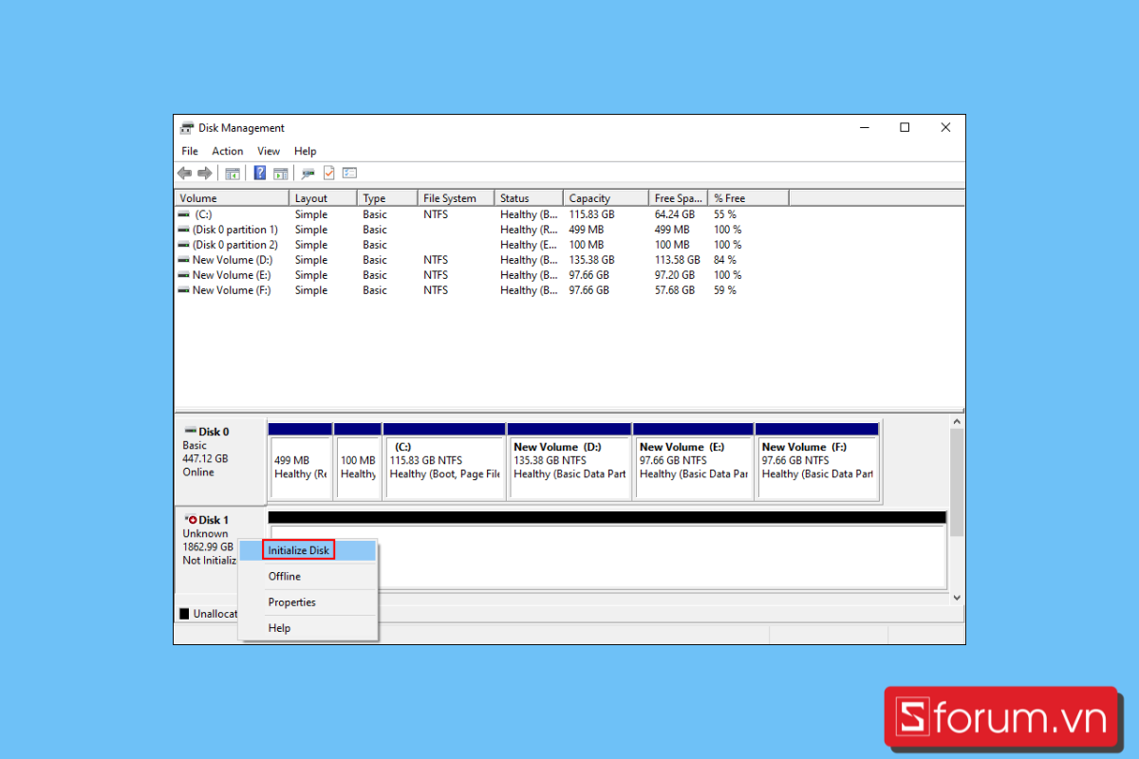
Task: Click the '55 %' free cell
Action: pos(725,214)
